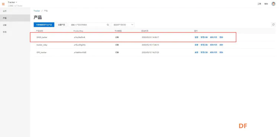Click 管理设备 for GNSS_tacker
Image resolution: width=279 pixels, height=137 pixels.
(204, 37)
